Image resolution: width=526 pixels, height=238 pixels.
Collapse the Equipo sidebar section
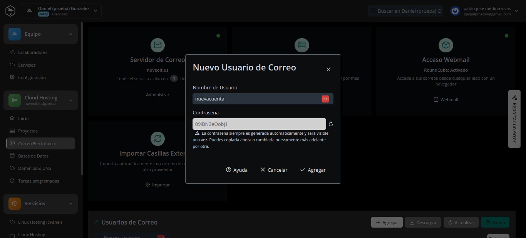pos(70,34)
